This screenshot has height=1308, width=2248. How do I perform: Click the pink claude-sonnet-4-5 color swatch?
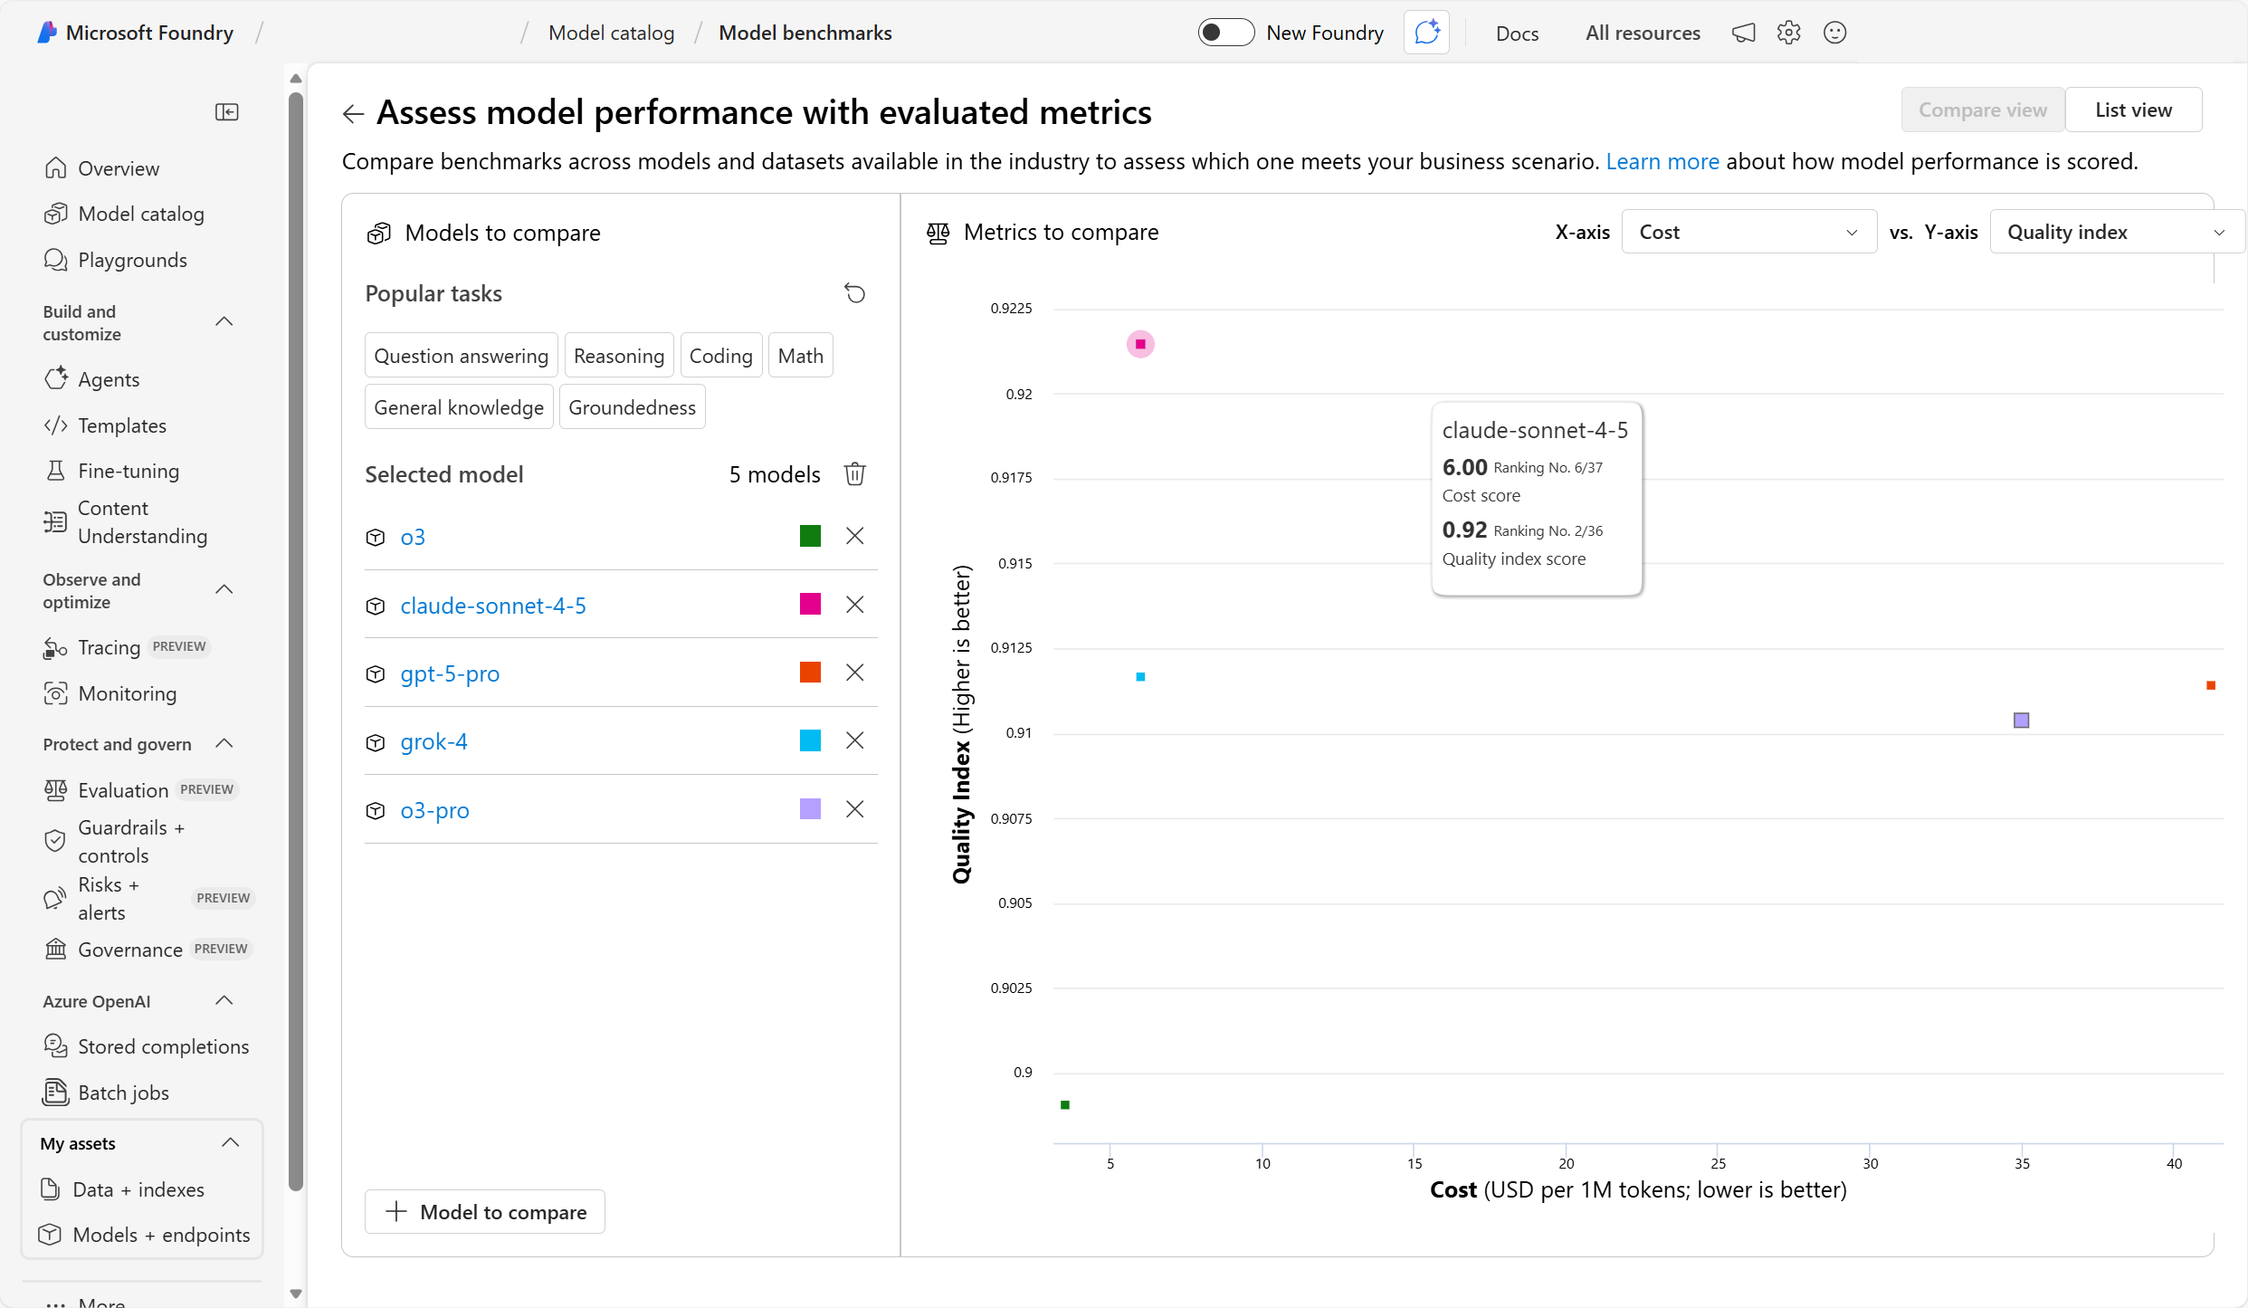click(810, 605)
